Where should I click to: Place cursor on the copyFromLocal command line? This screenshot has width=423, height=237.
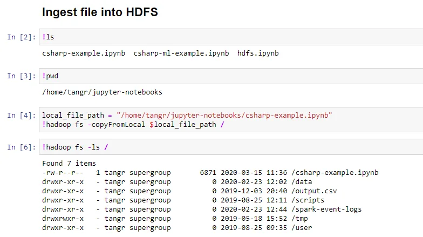coord(133,124)
